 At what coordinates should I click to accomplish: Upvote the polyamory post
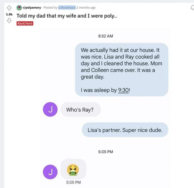click(9, 8)
